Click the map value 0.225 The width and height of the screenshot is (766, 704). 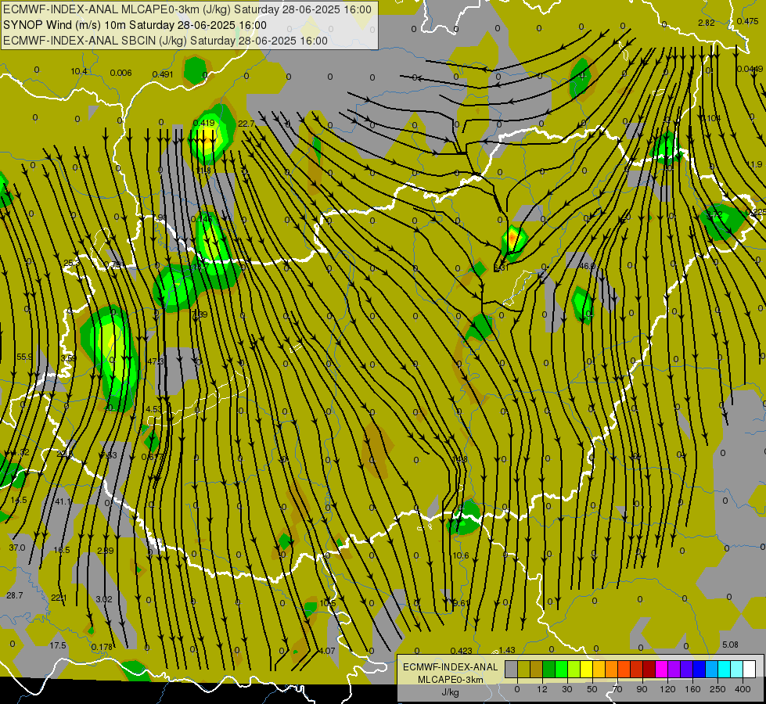tap(755, 212)
